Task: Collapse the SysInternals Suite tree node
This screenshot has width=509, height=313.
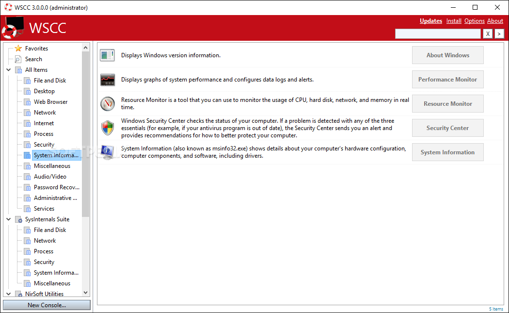Action: coord(8,219)
